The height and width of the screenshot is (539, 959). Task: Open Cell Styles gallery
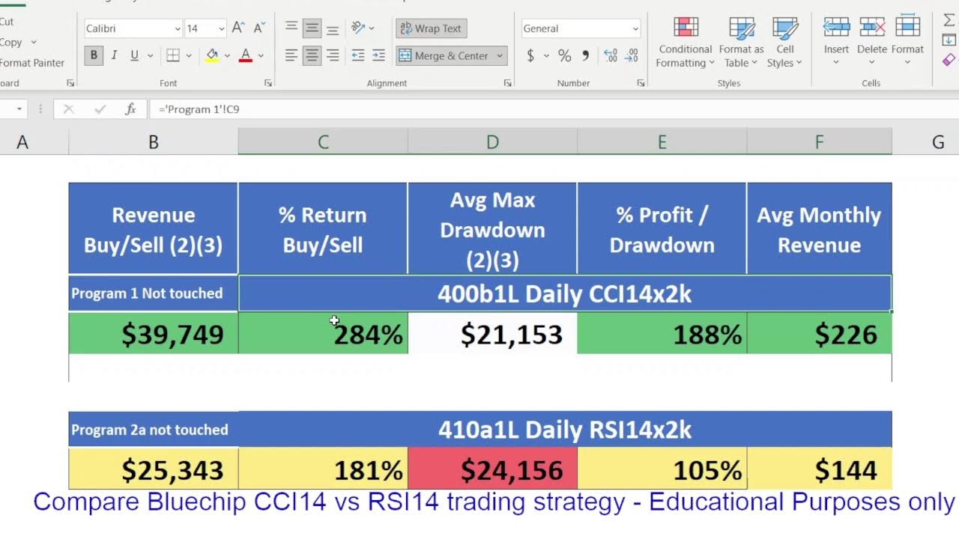pyautogui.click(x=784, y=43)
